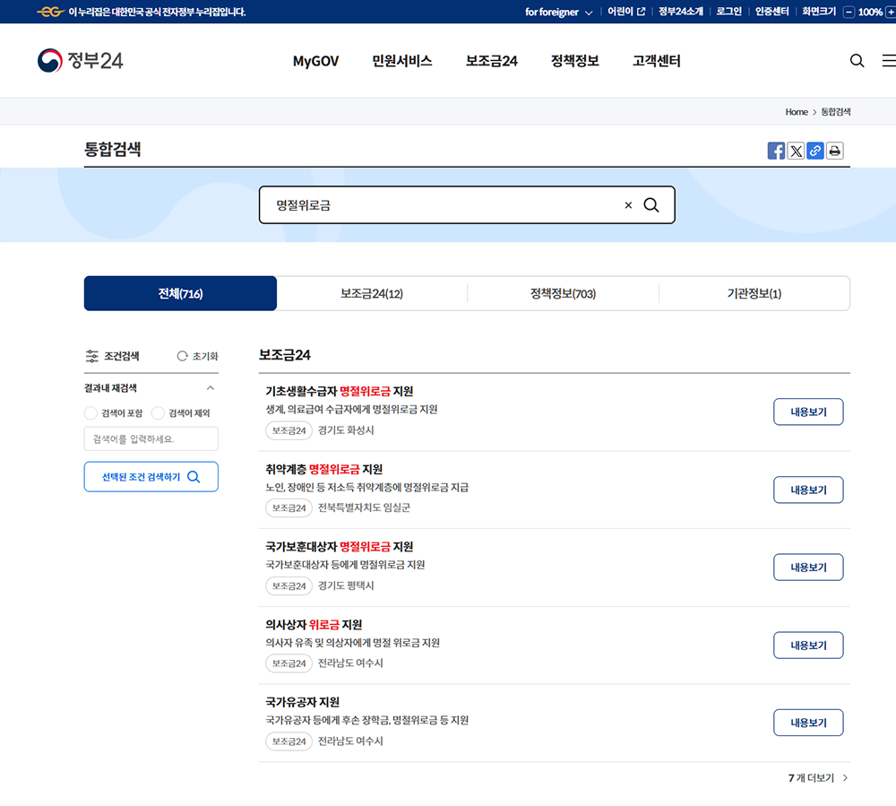Screen dimensions: 896x806
Task: Clear the search box with the × icon
Action: tap(628, 204)
